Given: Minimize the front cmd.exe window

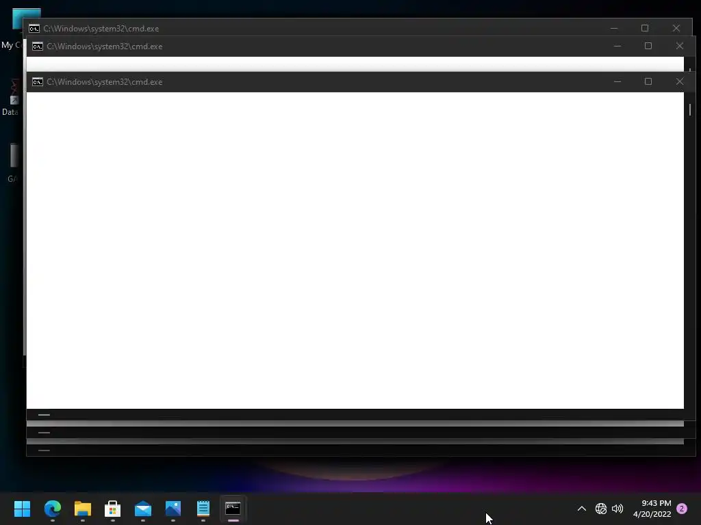Looking at the screenshot, I should pyautogui.click(x=617, y=82).
